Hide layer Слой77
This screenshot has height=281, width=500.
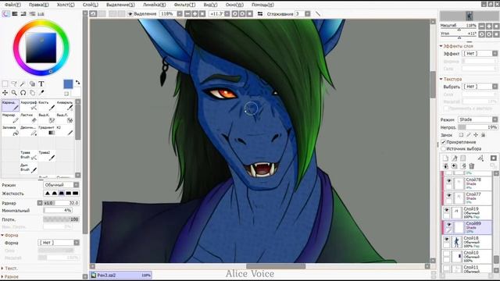click(448, 196)
